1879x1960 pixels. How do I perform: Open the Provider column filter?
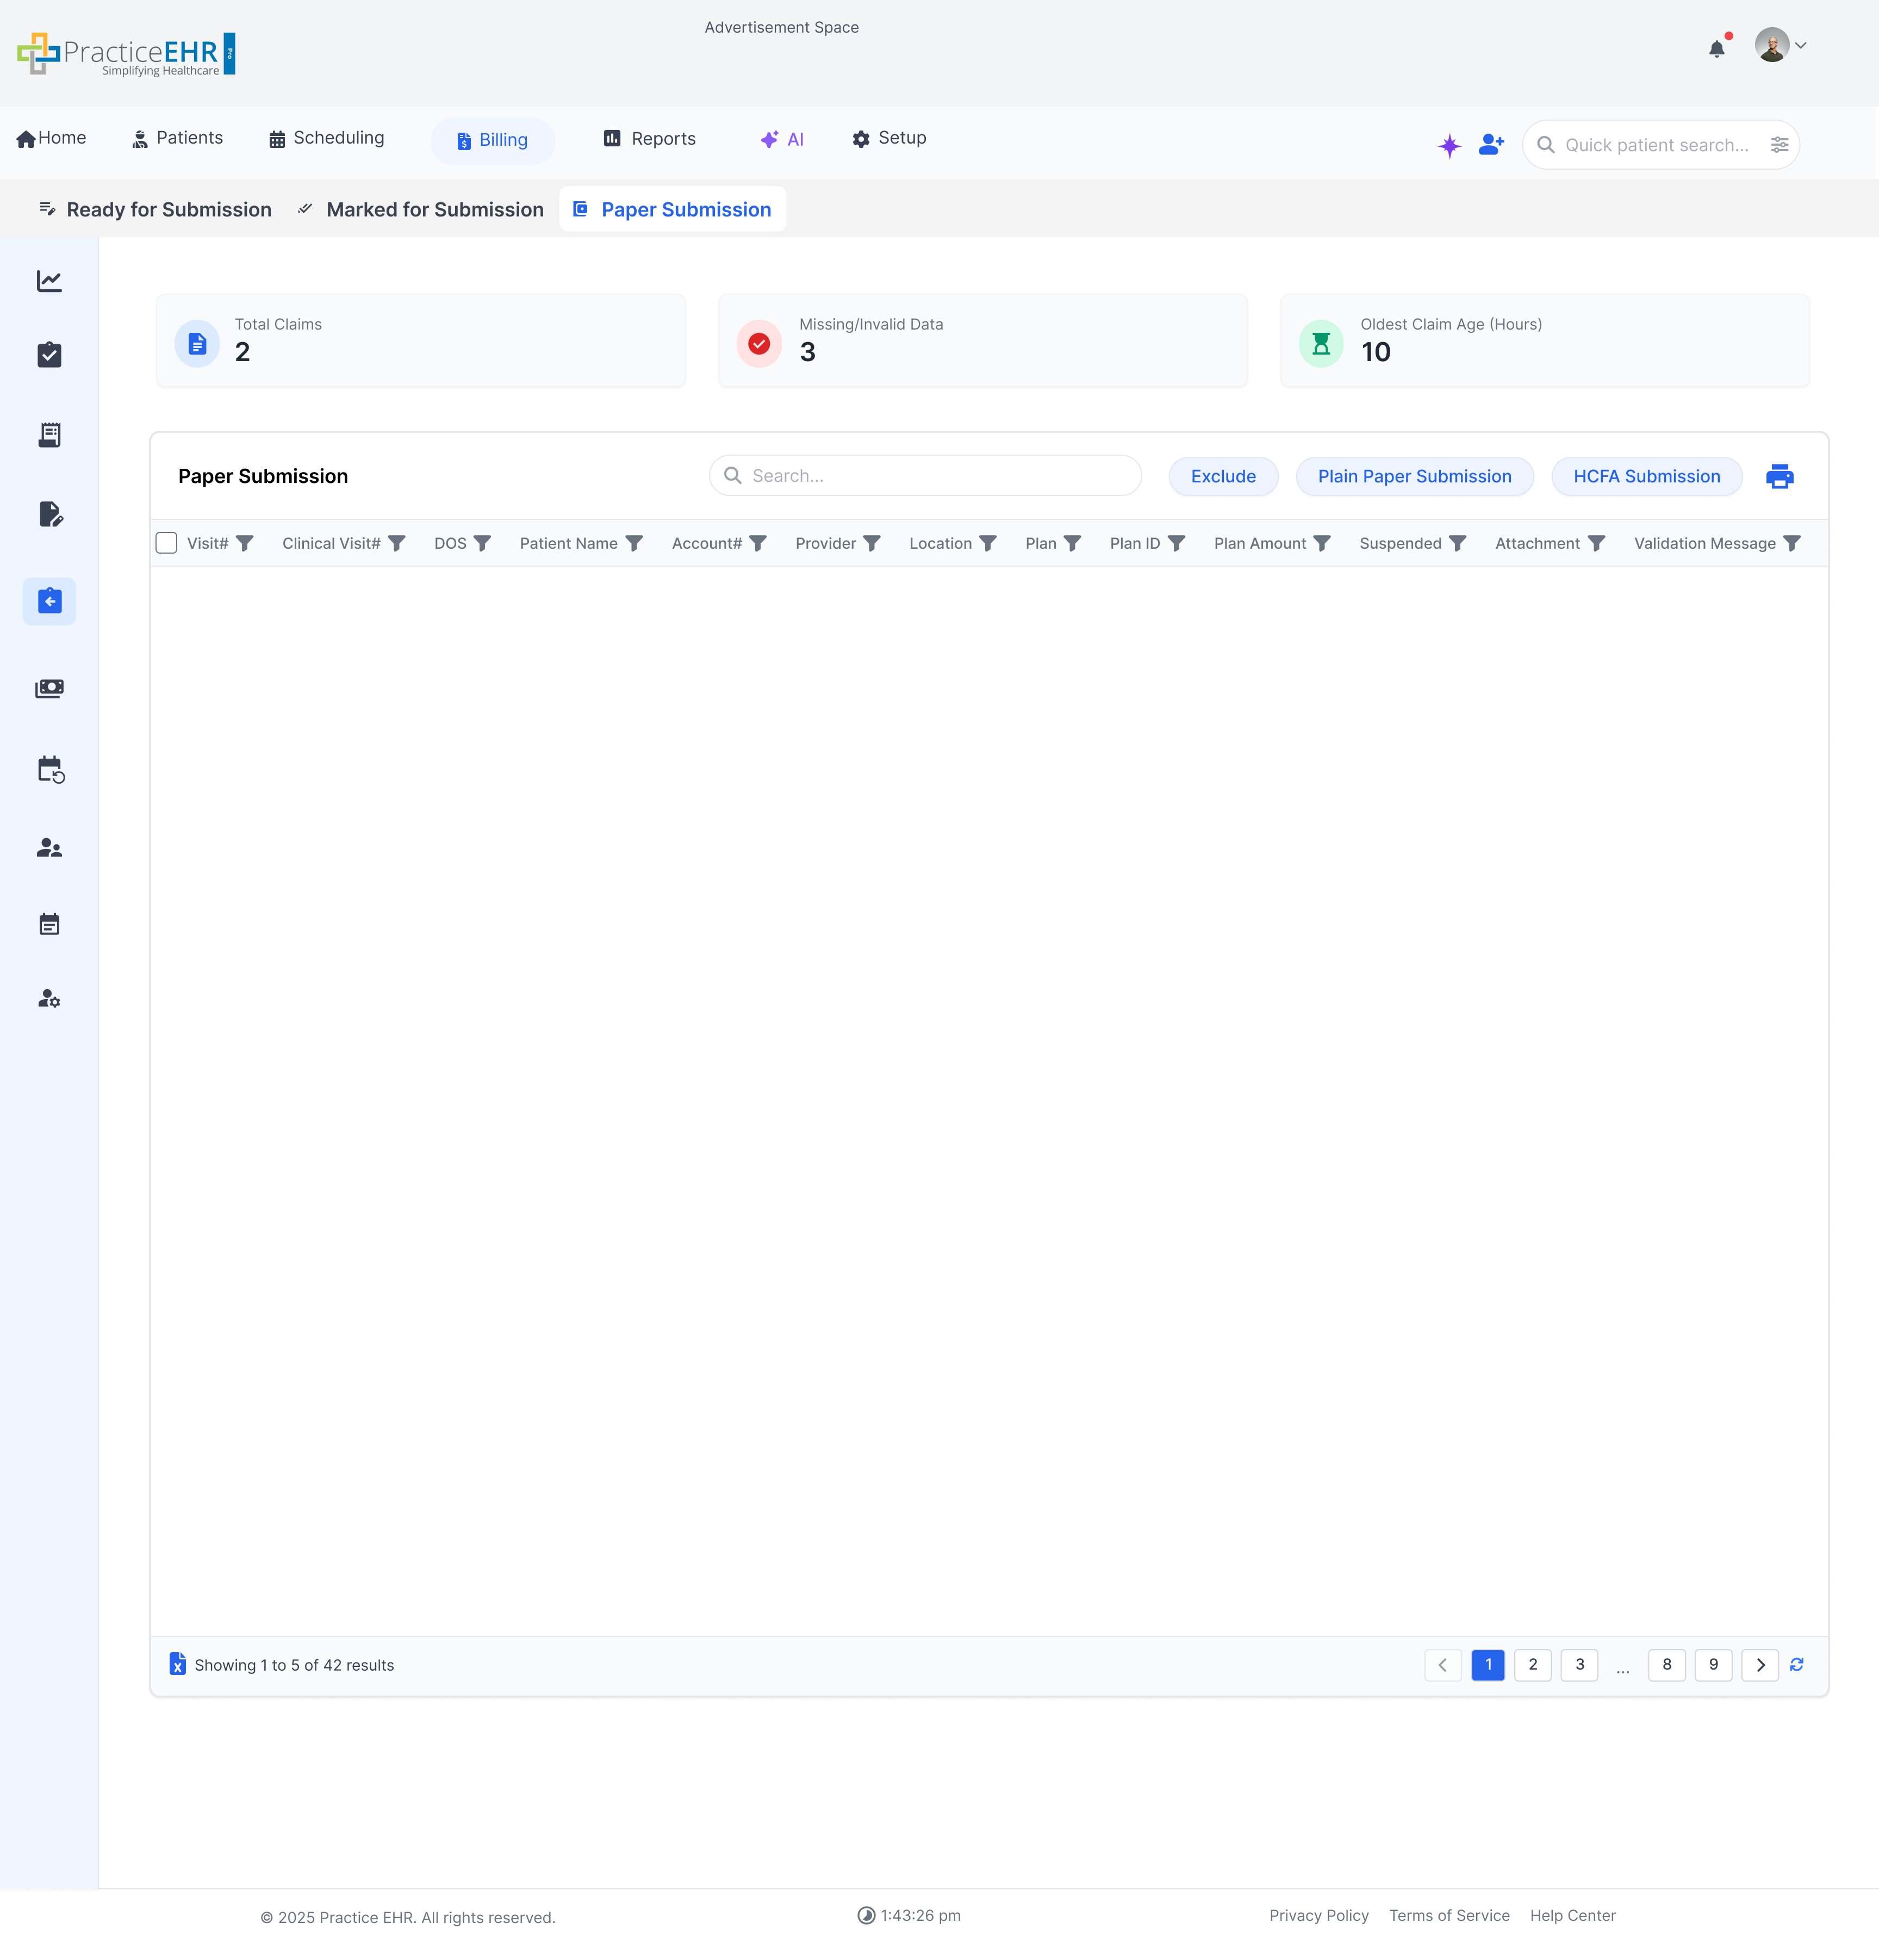click(872, 543)
